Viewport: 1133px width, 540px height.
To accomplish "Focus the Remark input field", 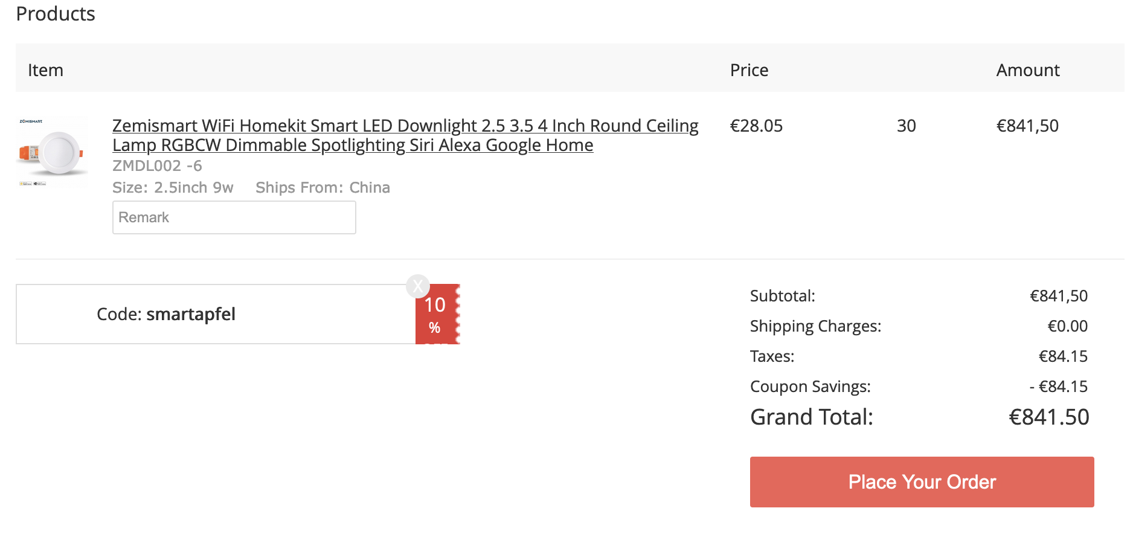I will tap(234, 217).
